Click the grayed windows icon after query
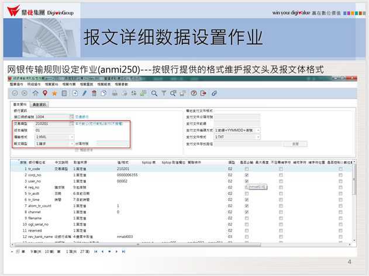Image resolution: width=369 pixels, height=276 pixels. point(182,93)
